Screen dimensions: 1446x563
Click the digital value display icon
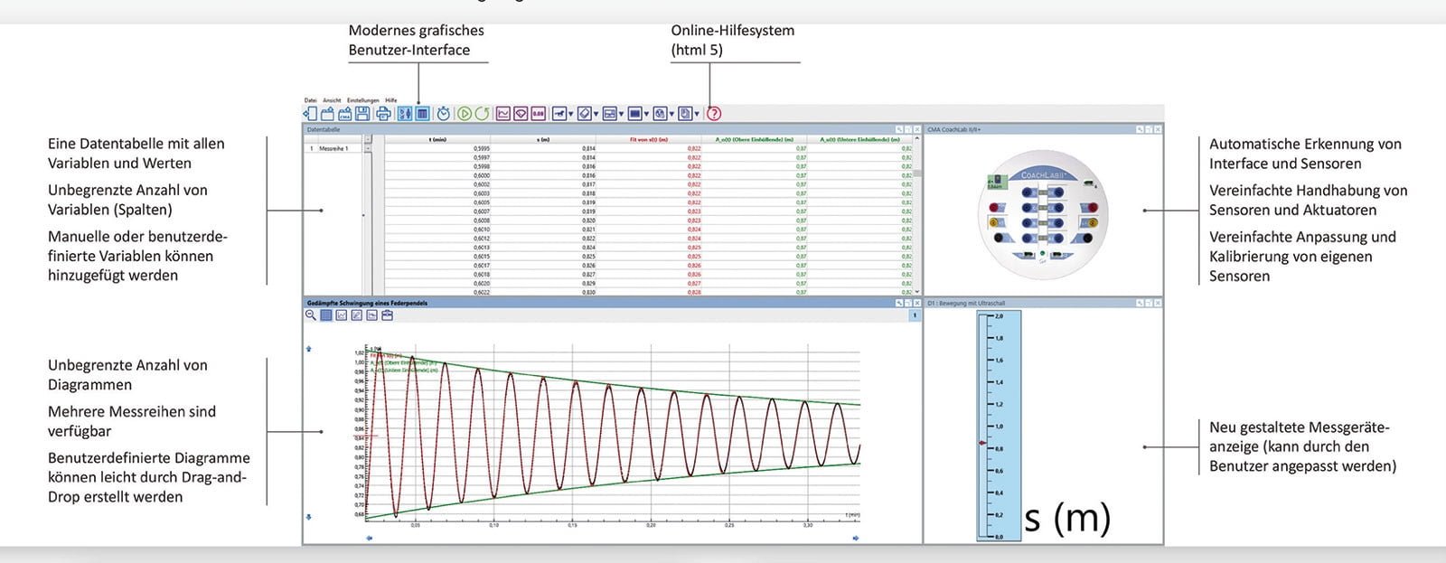click(538, 114)
